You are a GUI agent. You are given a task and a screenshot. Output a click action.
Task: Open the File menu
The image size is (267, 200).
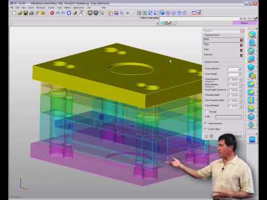(x=12, y=8)
